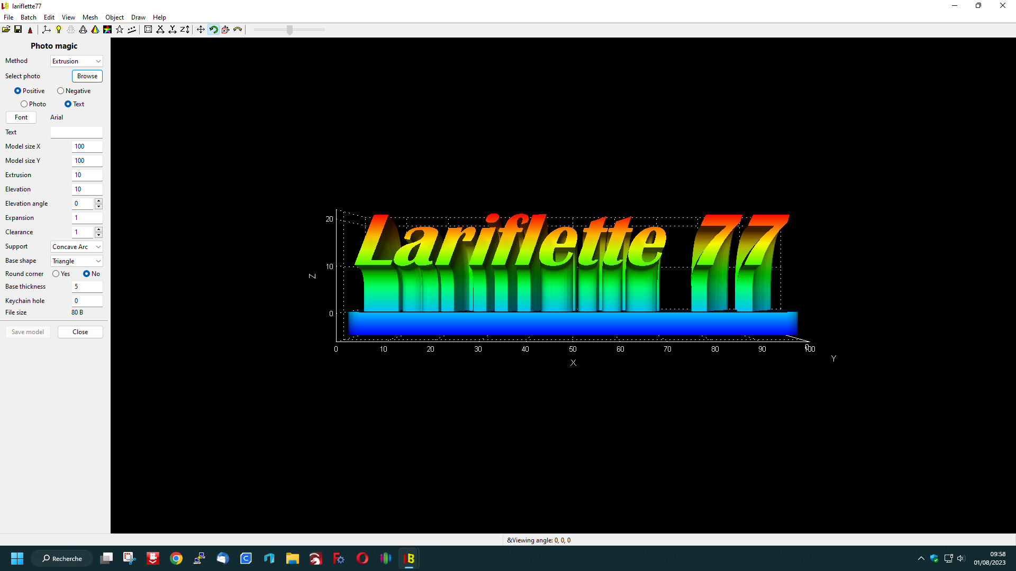
Task: Click the green rotate arrow icon
Action: coord(213,30)
